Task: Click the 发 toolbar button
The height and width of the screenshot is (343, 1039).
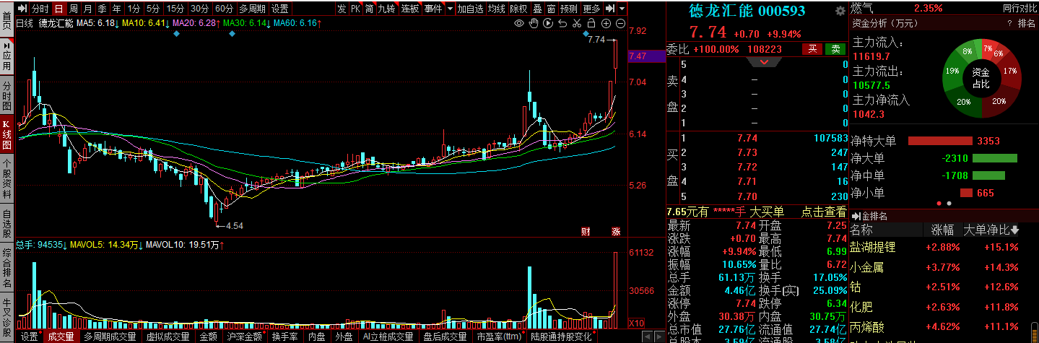Action: point(342,9)
